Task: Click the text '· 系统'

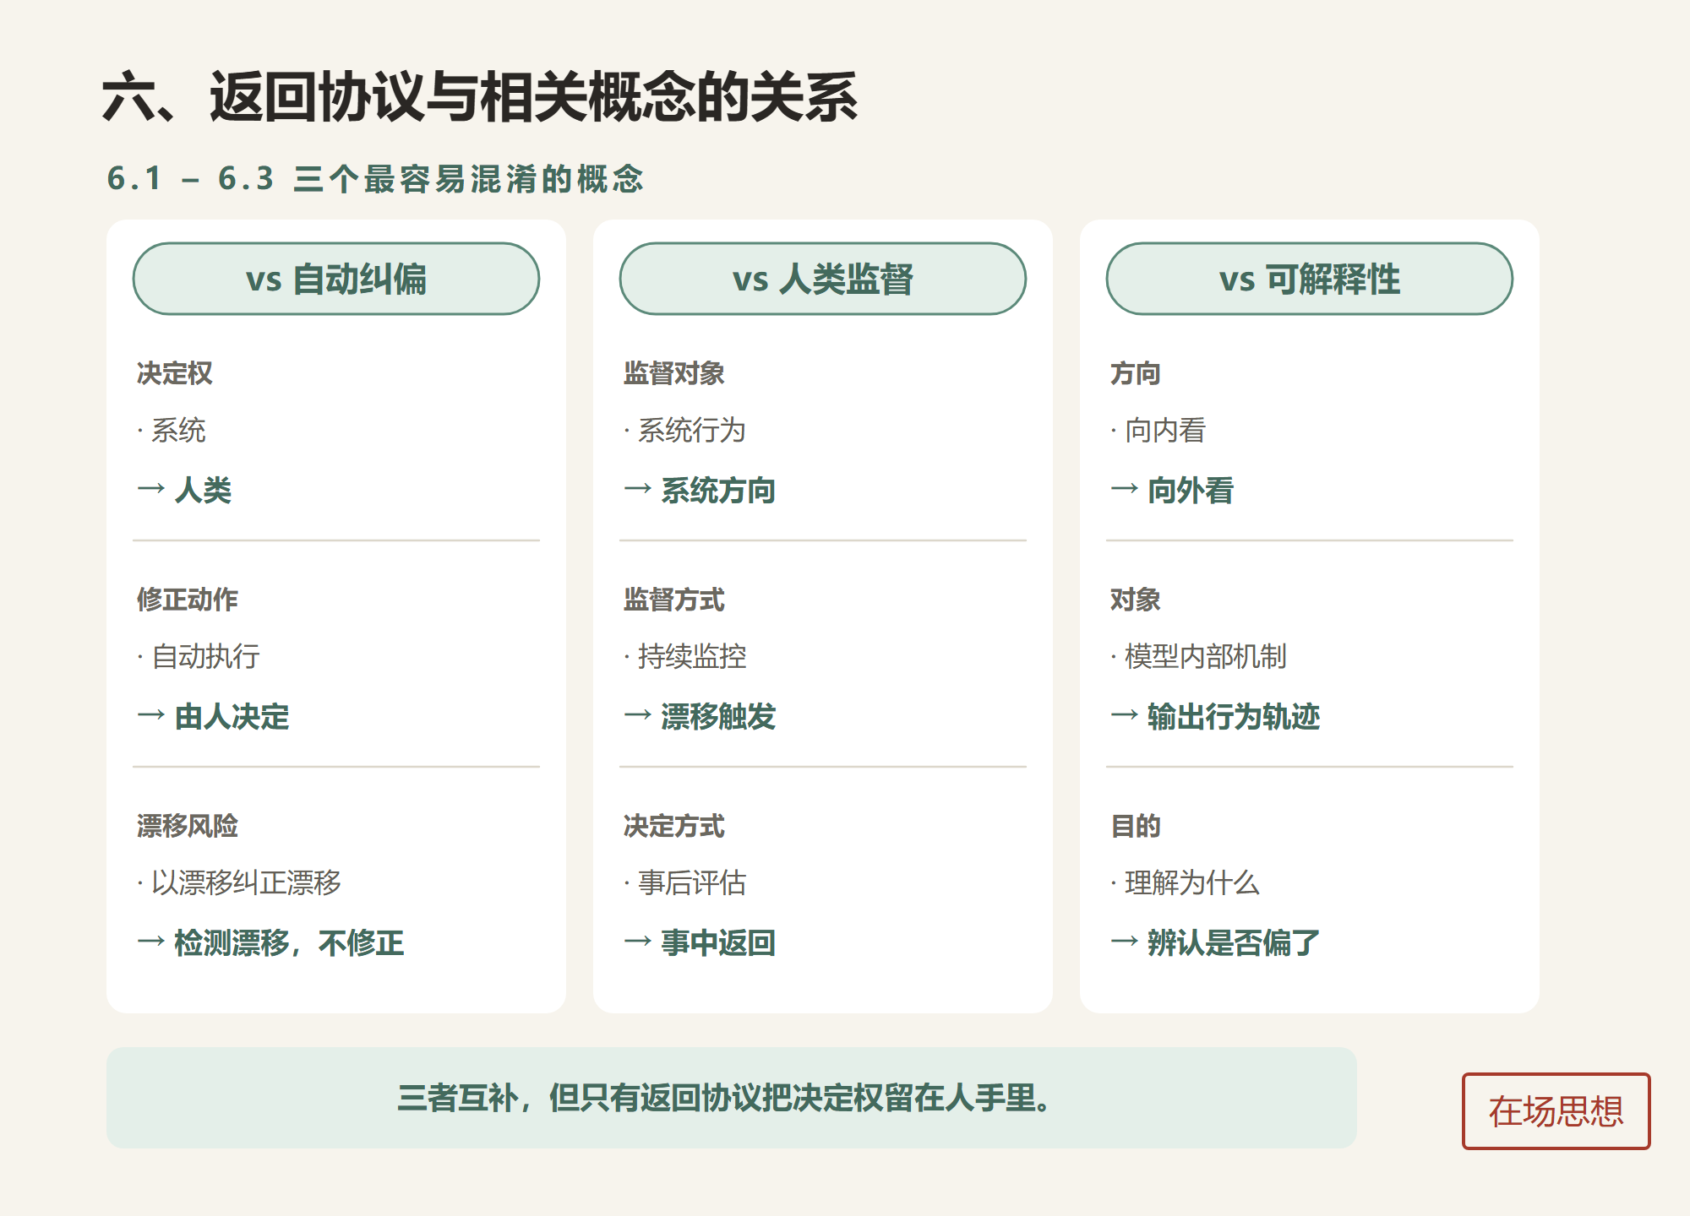Action: point(172,431)
